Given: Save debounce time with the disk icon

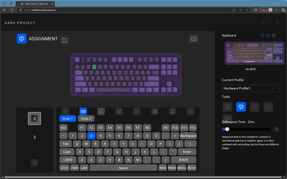Looking at the screenshot, I should click(277, 129).
